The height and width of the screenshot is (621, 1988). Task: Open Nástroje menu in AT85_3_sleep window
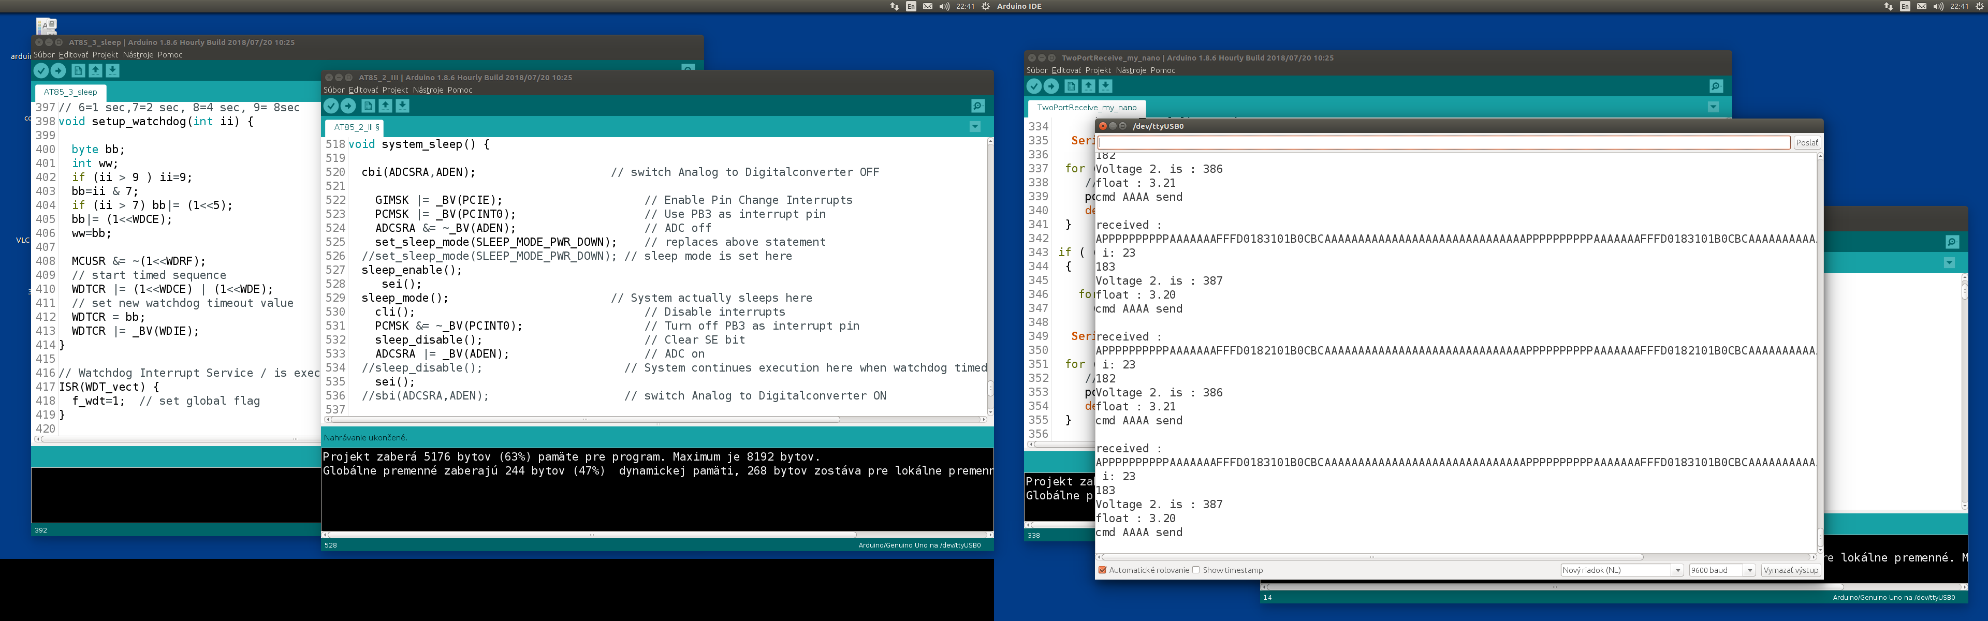pyautogui.click(x=138, y=55)
